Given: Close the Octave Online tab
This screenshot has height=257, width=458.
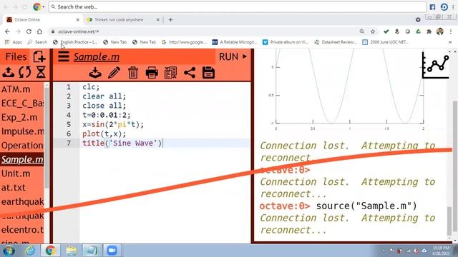Looking at the screenshot, I should [78, 20].
